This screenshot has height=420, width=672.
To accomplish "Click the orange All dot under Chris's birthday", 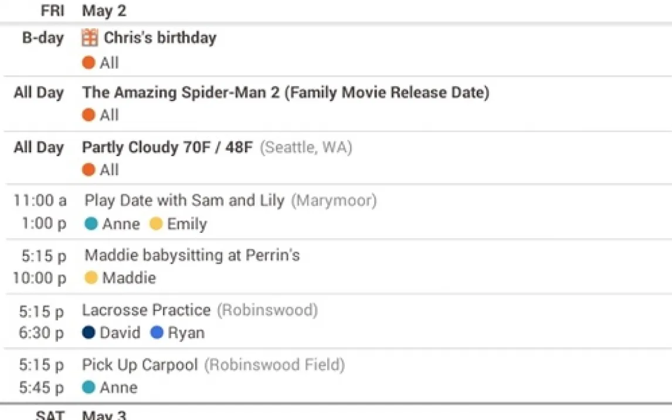I will [89, 63].
